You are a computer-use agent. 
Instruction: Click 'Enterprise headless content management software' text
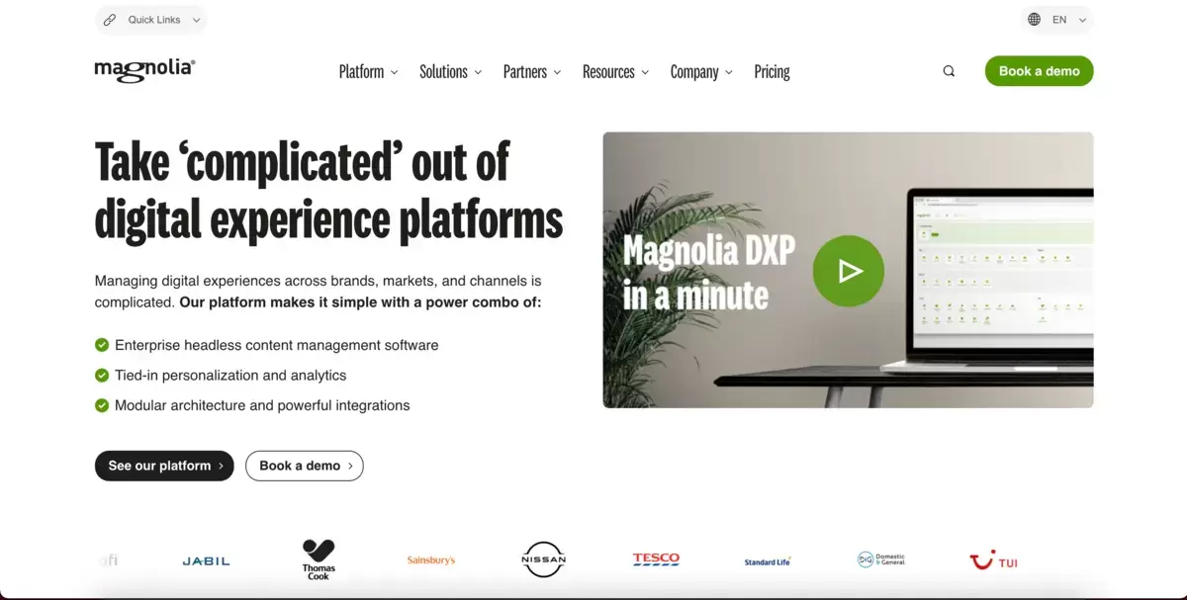coord(277,345)
